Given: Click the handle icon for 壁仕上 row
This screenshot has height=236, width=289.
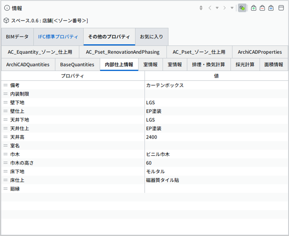Looking at the screenshot, I should [6, 111].
